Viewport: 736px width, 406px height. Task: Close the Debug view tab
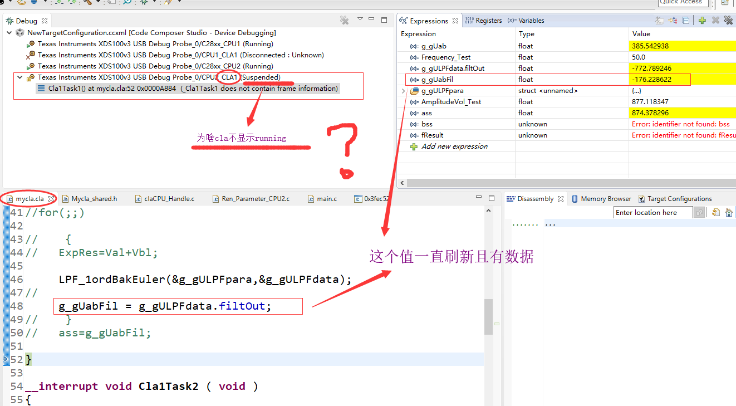[x=44, y=21]
